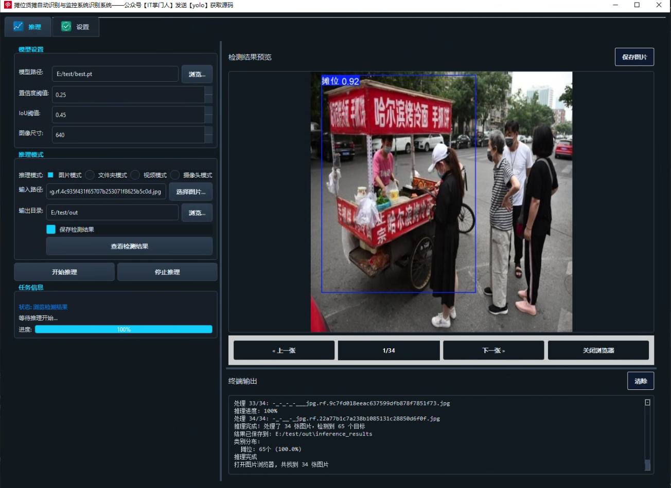
Task: Clear terminal output with 清除
Action: click(x=641, y=381)
